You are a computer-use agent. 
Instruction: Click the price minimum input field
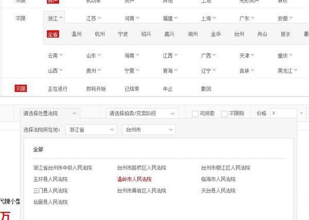click(283, 113)
